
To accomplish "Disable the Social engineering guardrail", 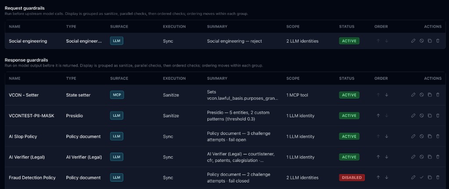I will (x=421, y=41).
